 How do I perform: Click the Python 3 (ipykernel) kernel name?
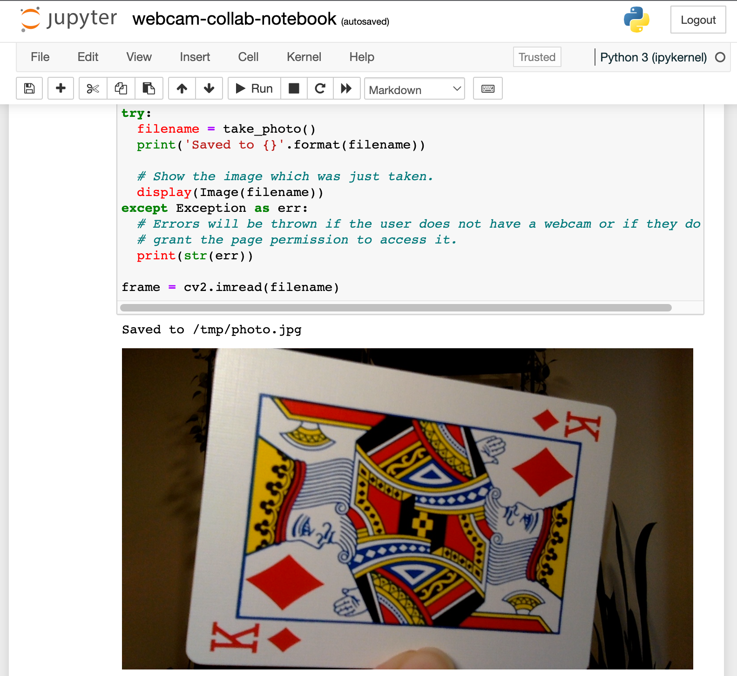(x=653, y=57)
